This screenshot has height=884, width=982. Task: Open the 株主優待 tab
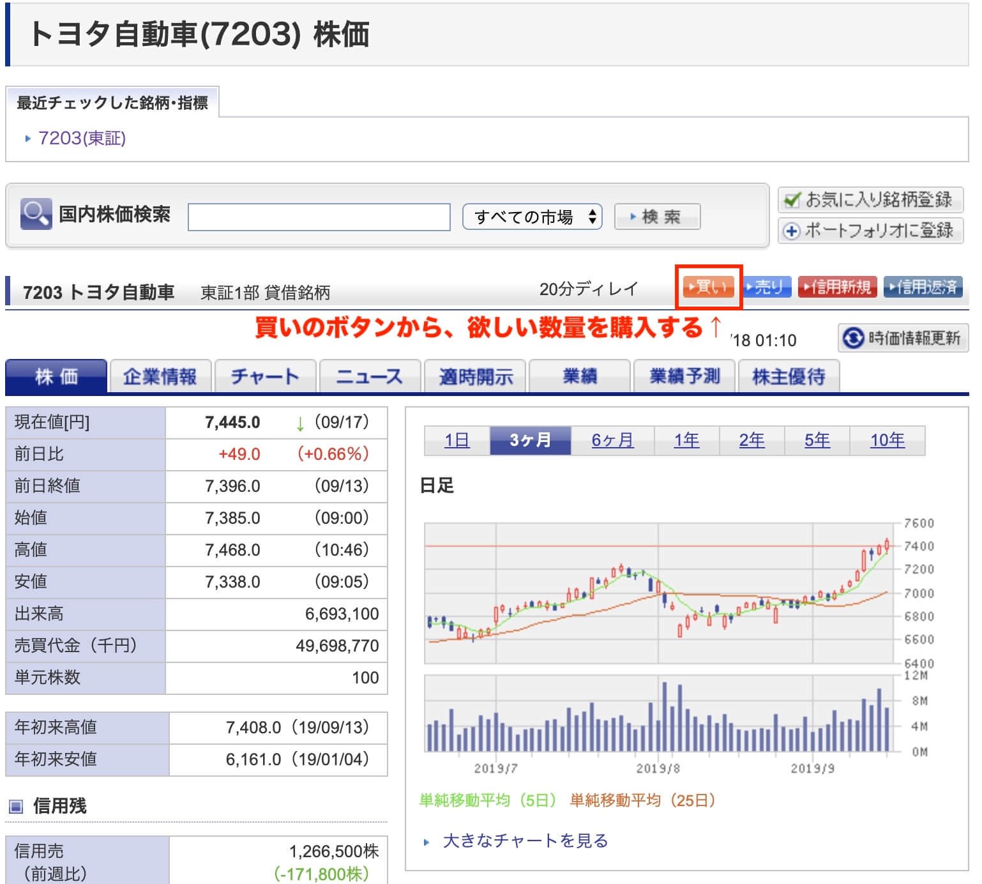click(789, 377)
